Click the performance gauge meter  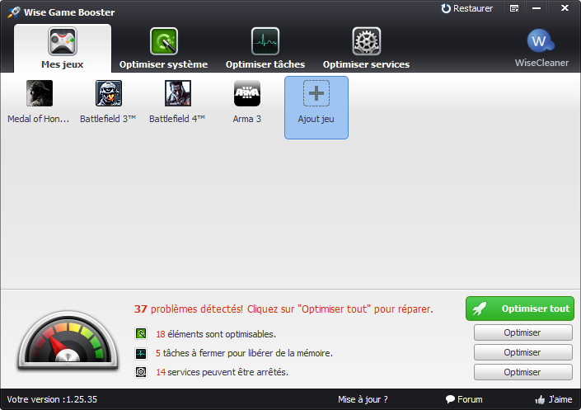pyautogui.click(x=68, y=340)
